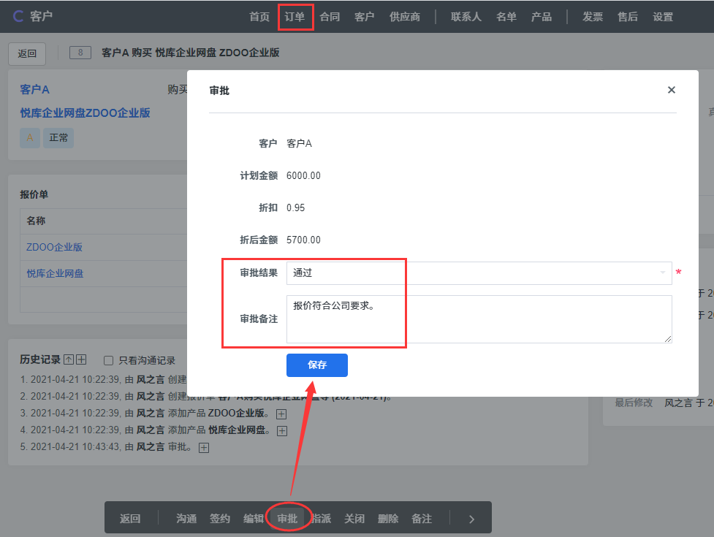This screenshot has height=537, width=714.
Task: Open the 客户 navigation tab
Action: click(364, 17)
